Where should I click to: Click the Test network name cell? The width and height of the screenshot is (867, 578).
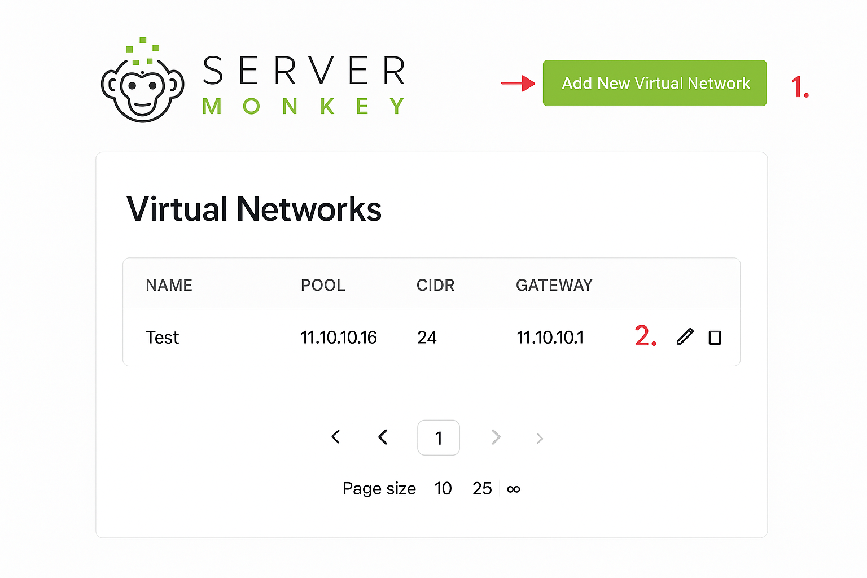[162, 338]
